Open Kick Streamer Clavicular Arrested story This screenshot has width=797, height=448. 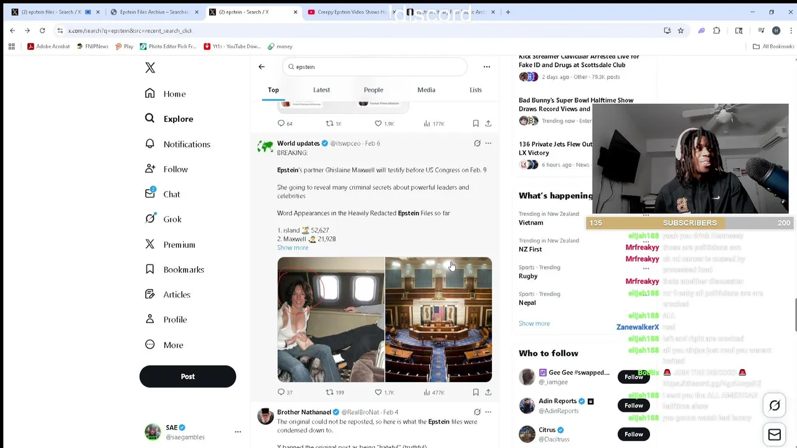tap(579, 61)
